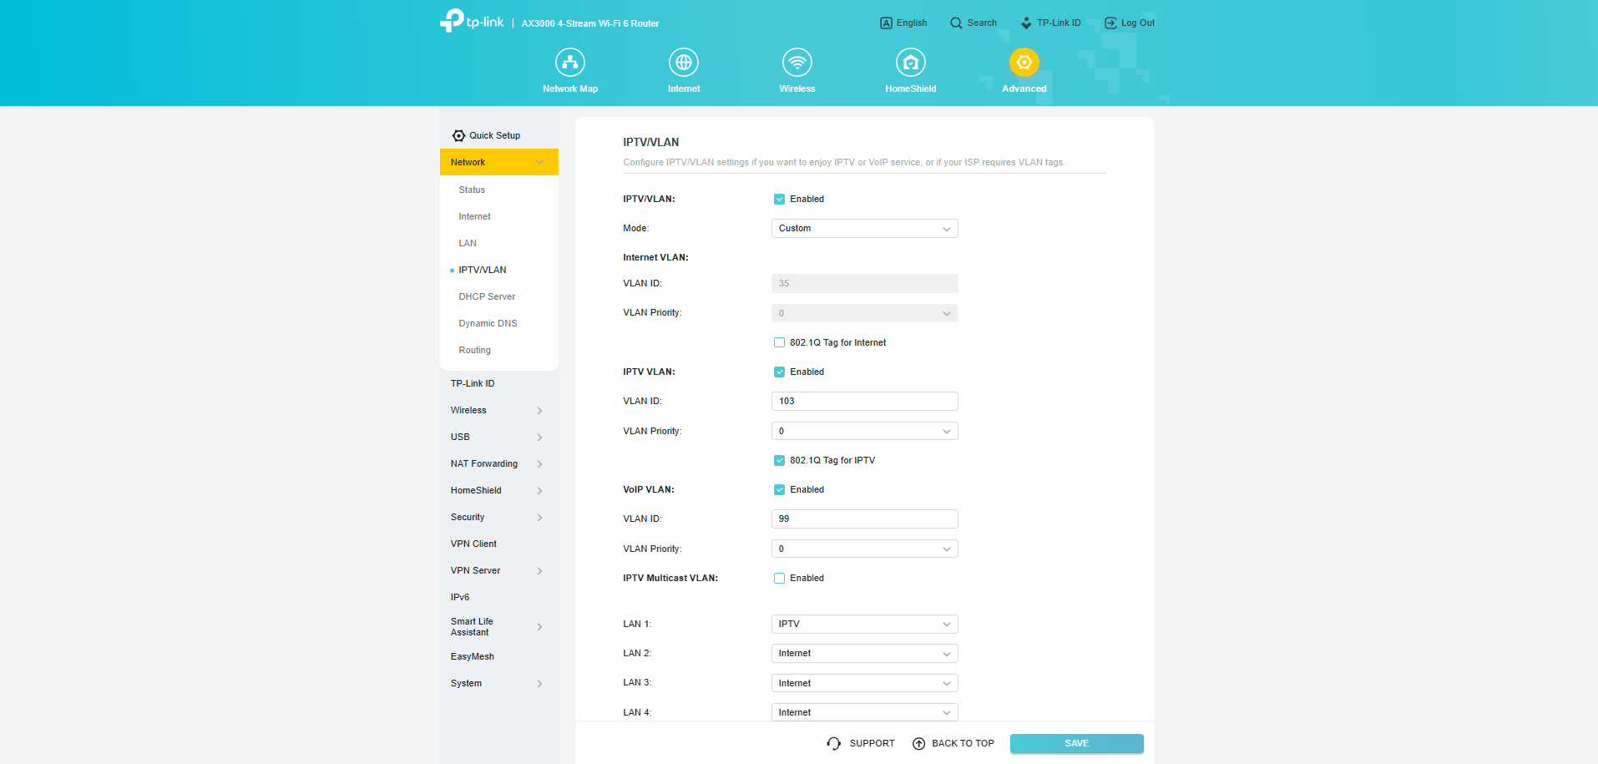Open the LAN 1 dropdown set to IPTV

pos(864,624)
